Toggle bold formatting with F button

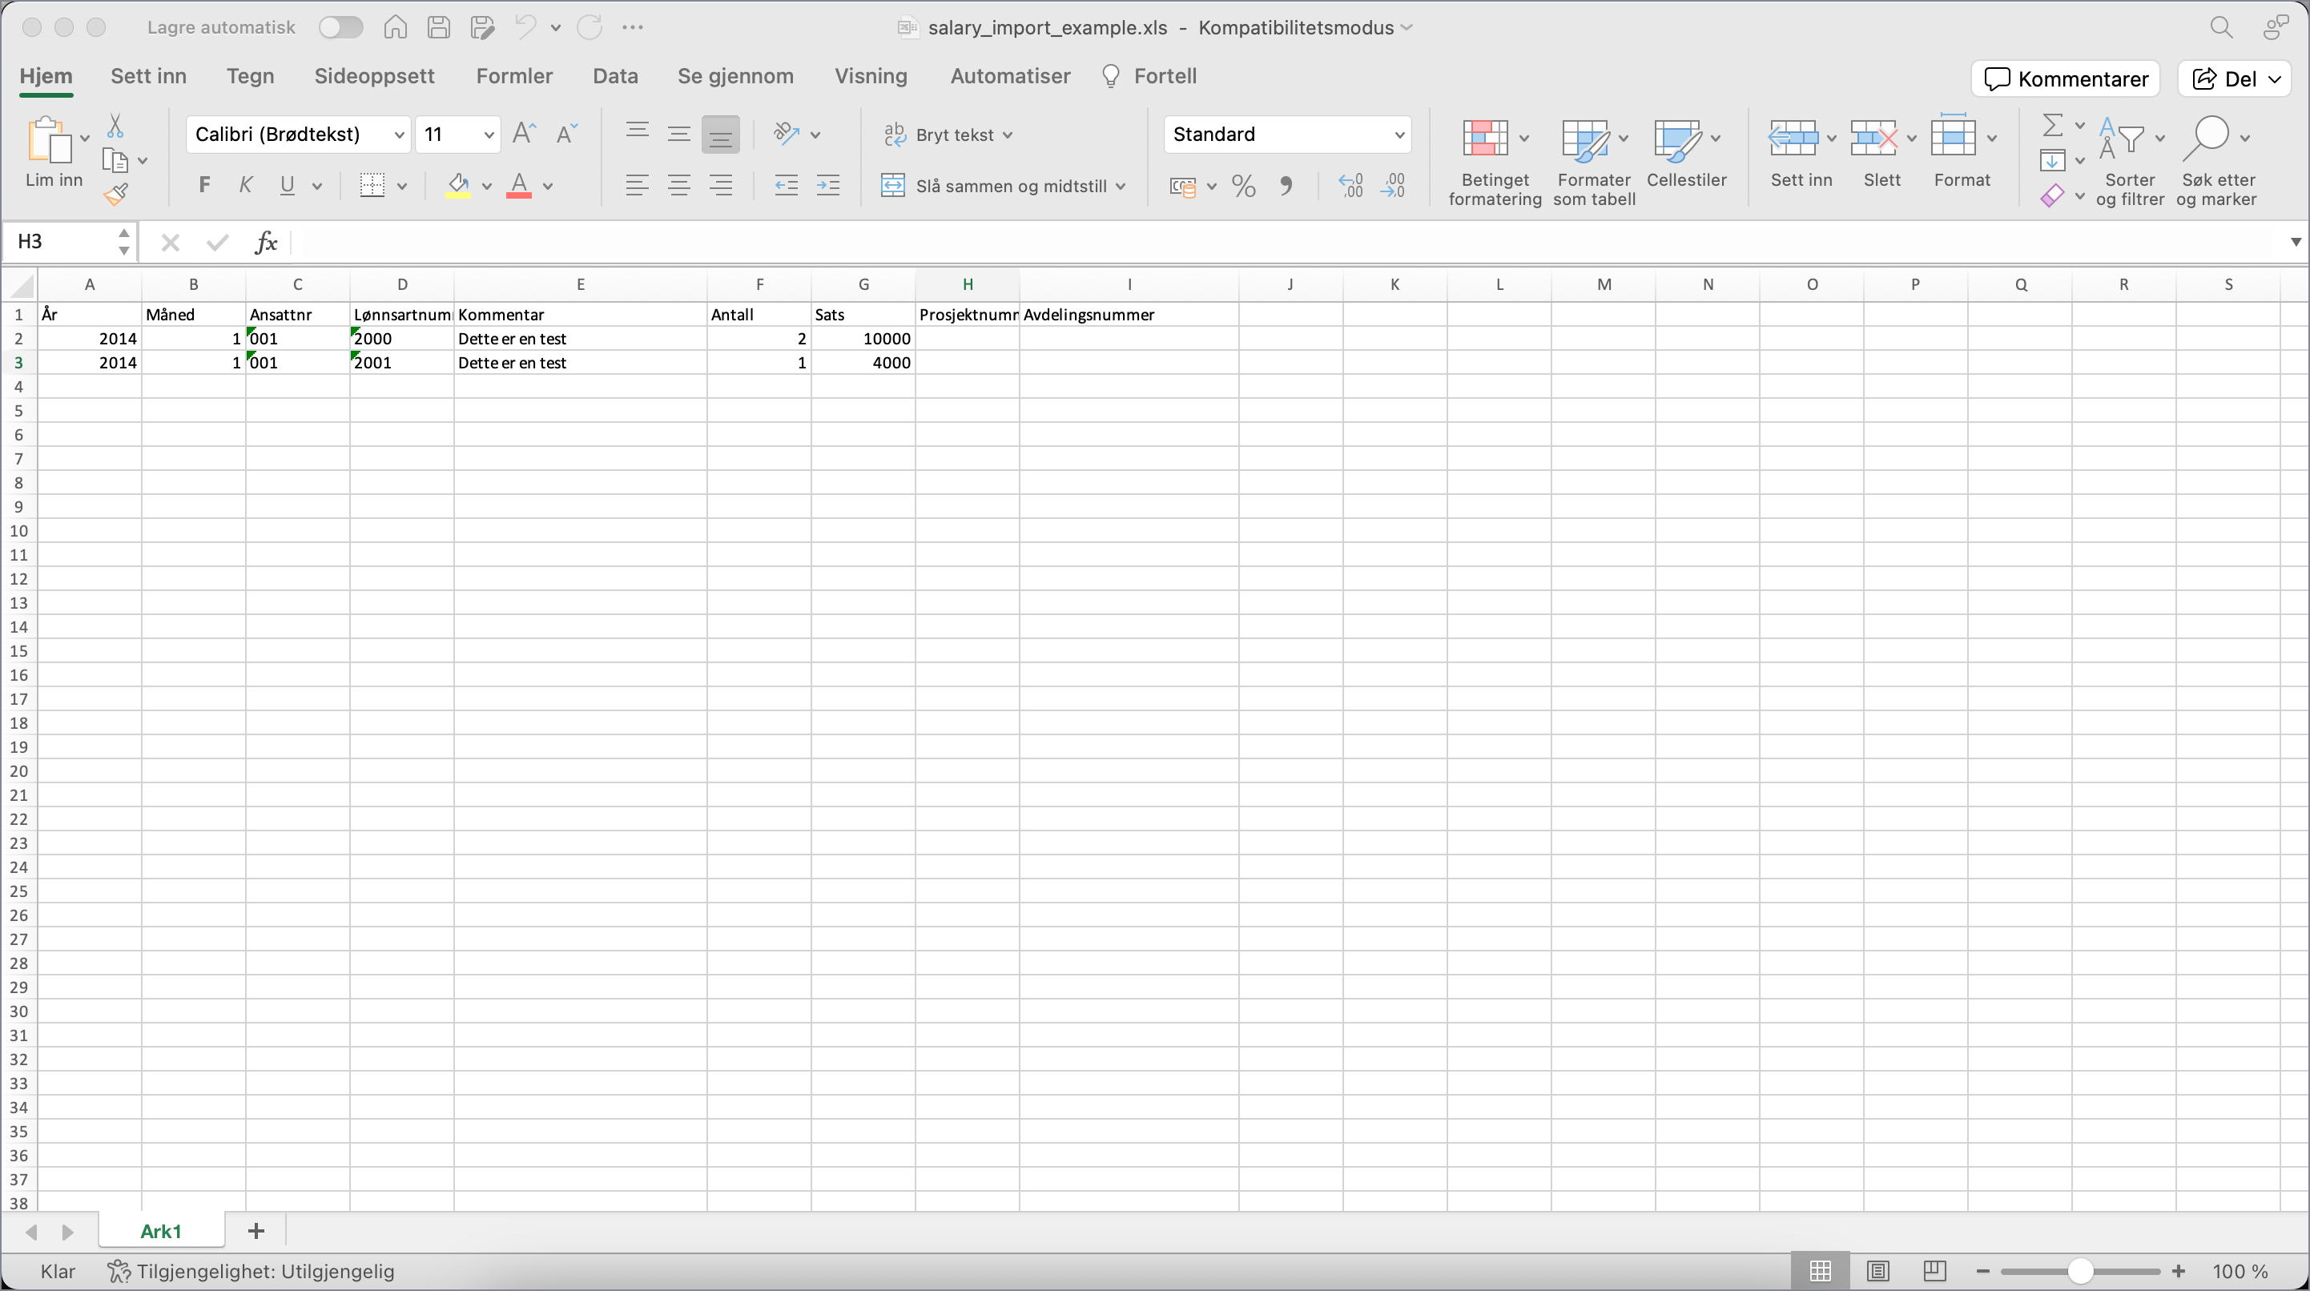[204, 186]
